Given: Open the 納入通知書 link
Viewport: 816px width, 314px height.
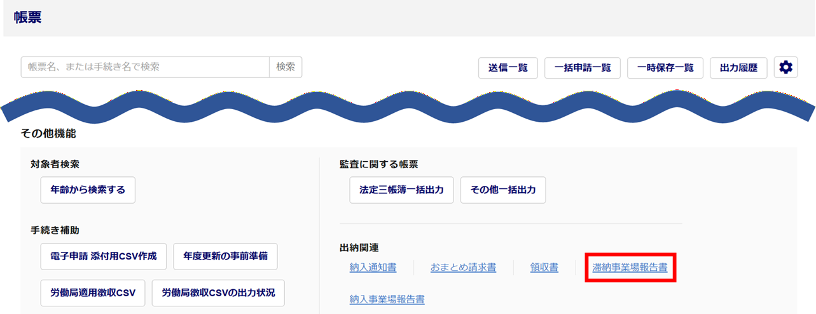Looking at the screenshot, I should 373,268.
